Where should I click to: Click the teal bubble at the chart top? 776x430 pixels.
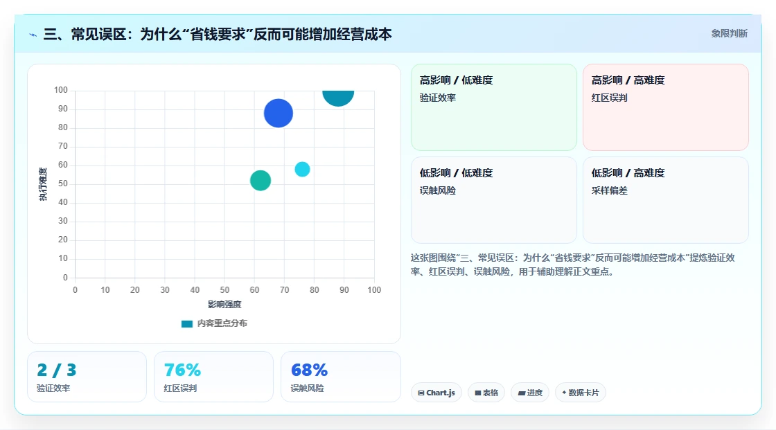pos(338,98)
